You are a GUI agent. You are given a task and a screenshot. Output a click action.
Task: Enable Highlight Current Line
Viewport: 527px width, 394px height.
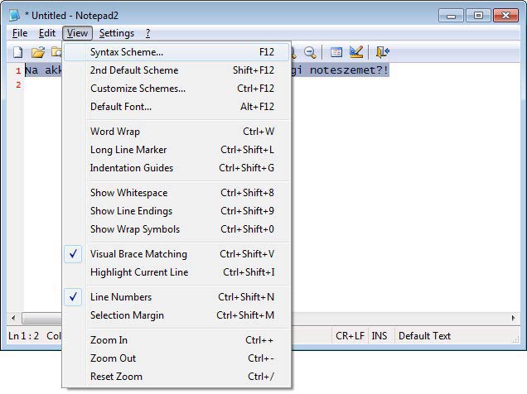click(x=176, y=271)
